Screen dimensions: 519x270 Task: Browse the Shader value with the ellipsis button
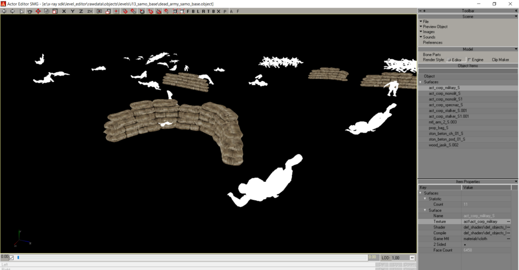[x=509, y=228]
